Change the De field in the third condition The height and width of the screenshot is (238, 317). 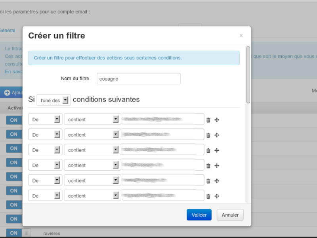point(45,150)
